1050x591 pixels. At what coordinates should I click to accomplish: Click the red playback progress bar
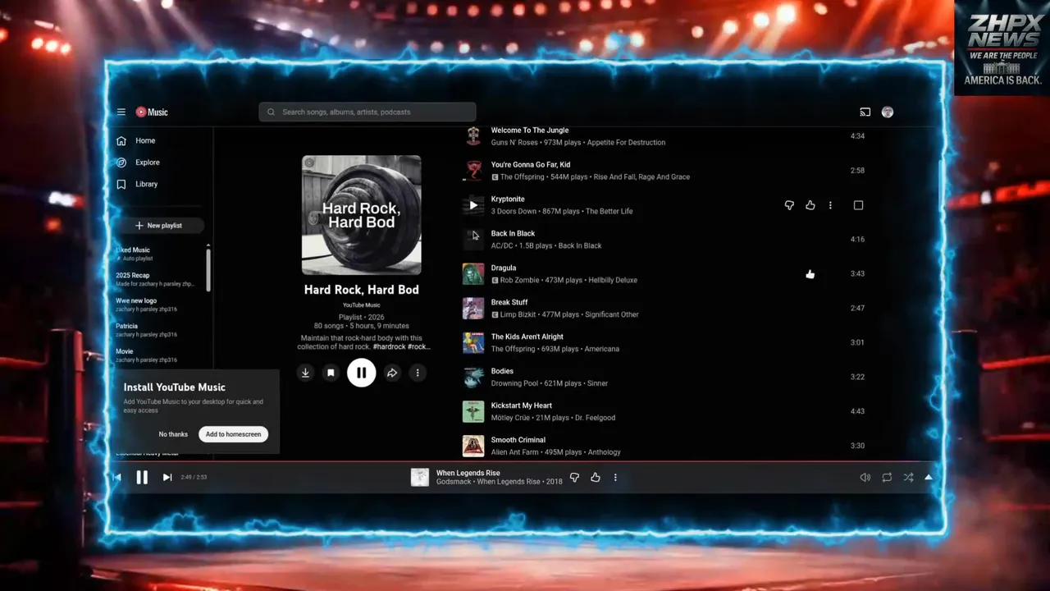pos(525,462)
